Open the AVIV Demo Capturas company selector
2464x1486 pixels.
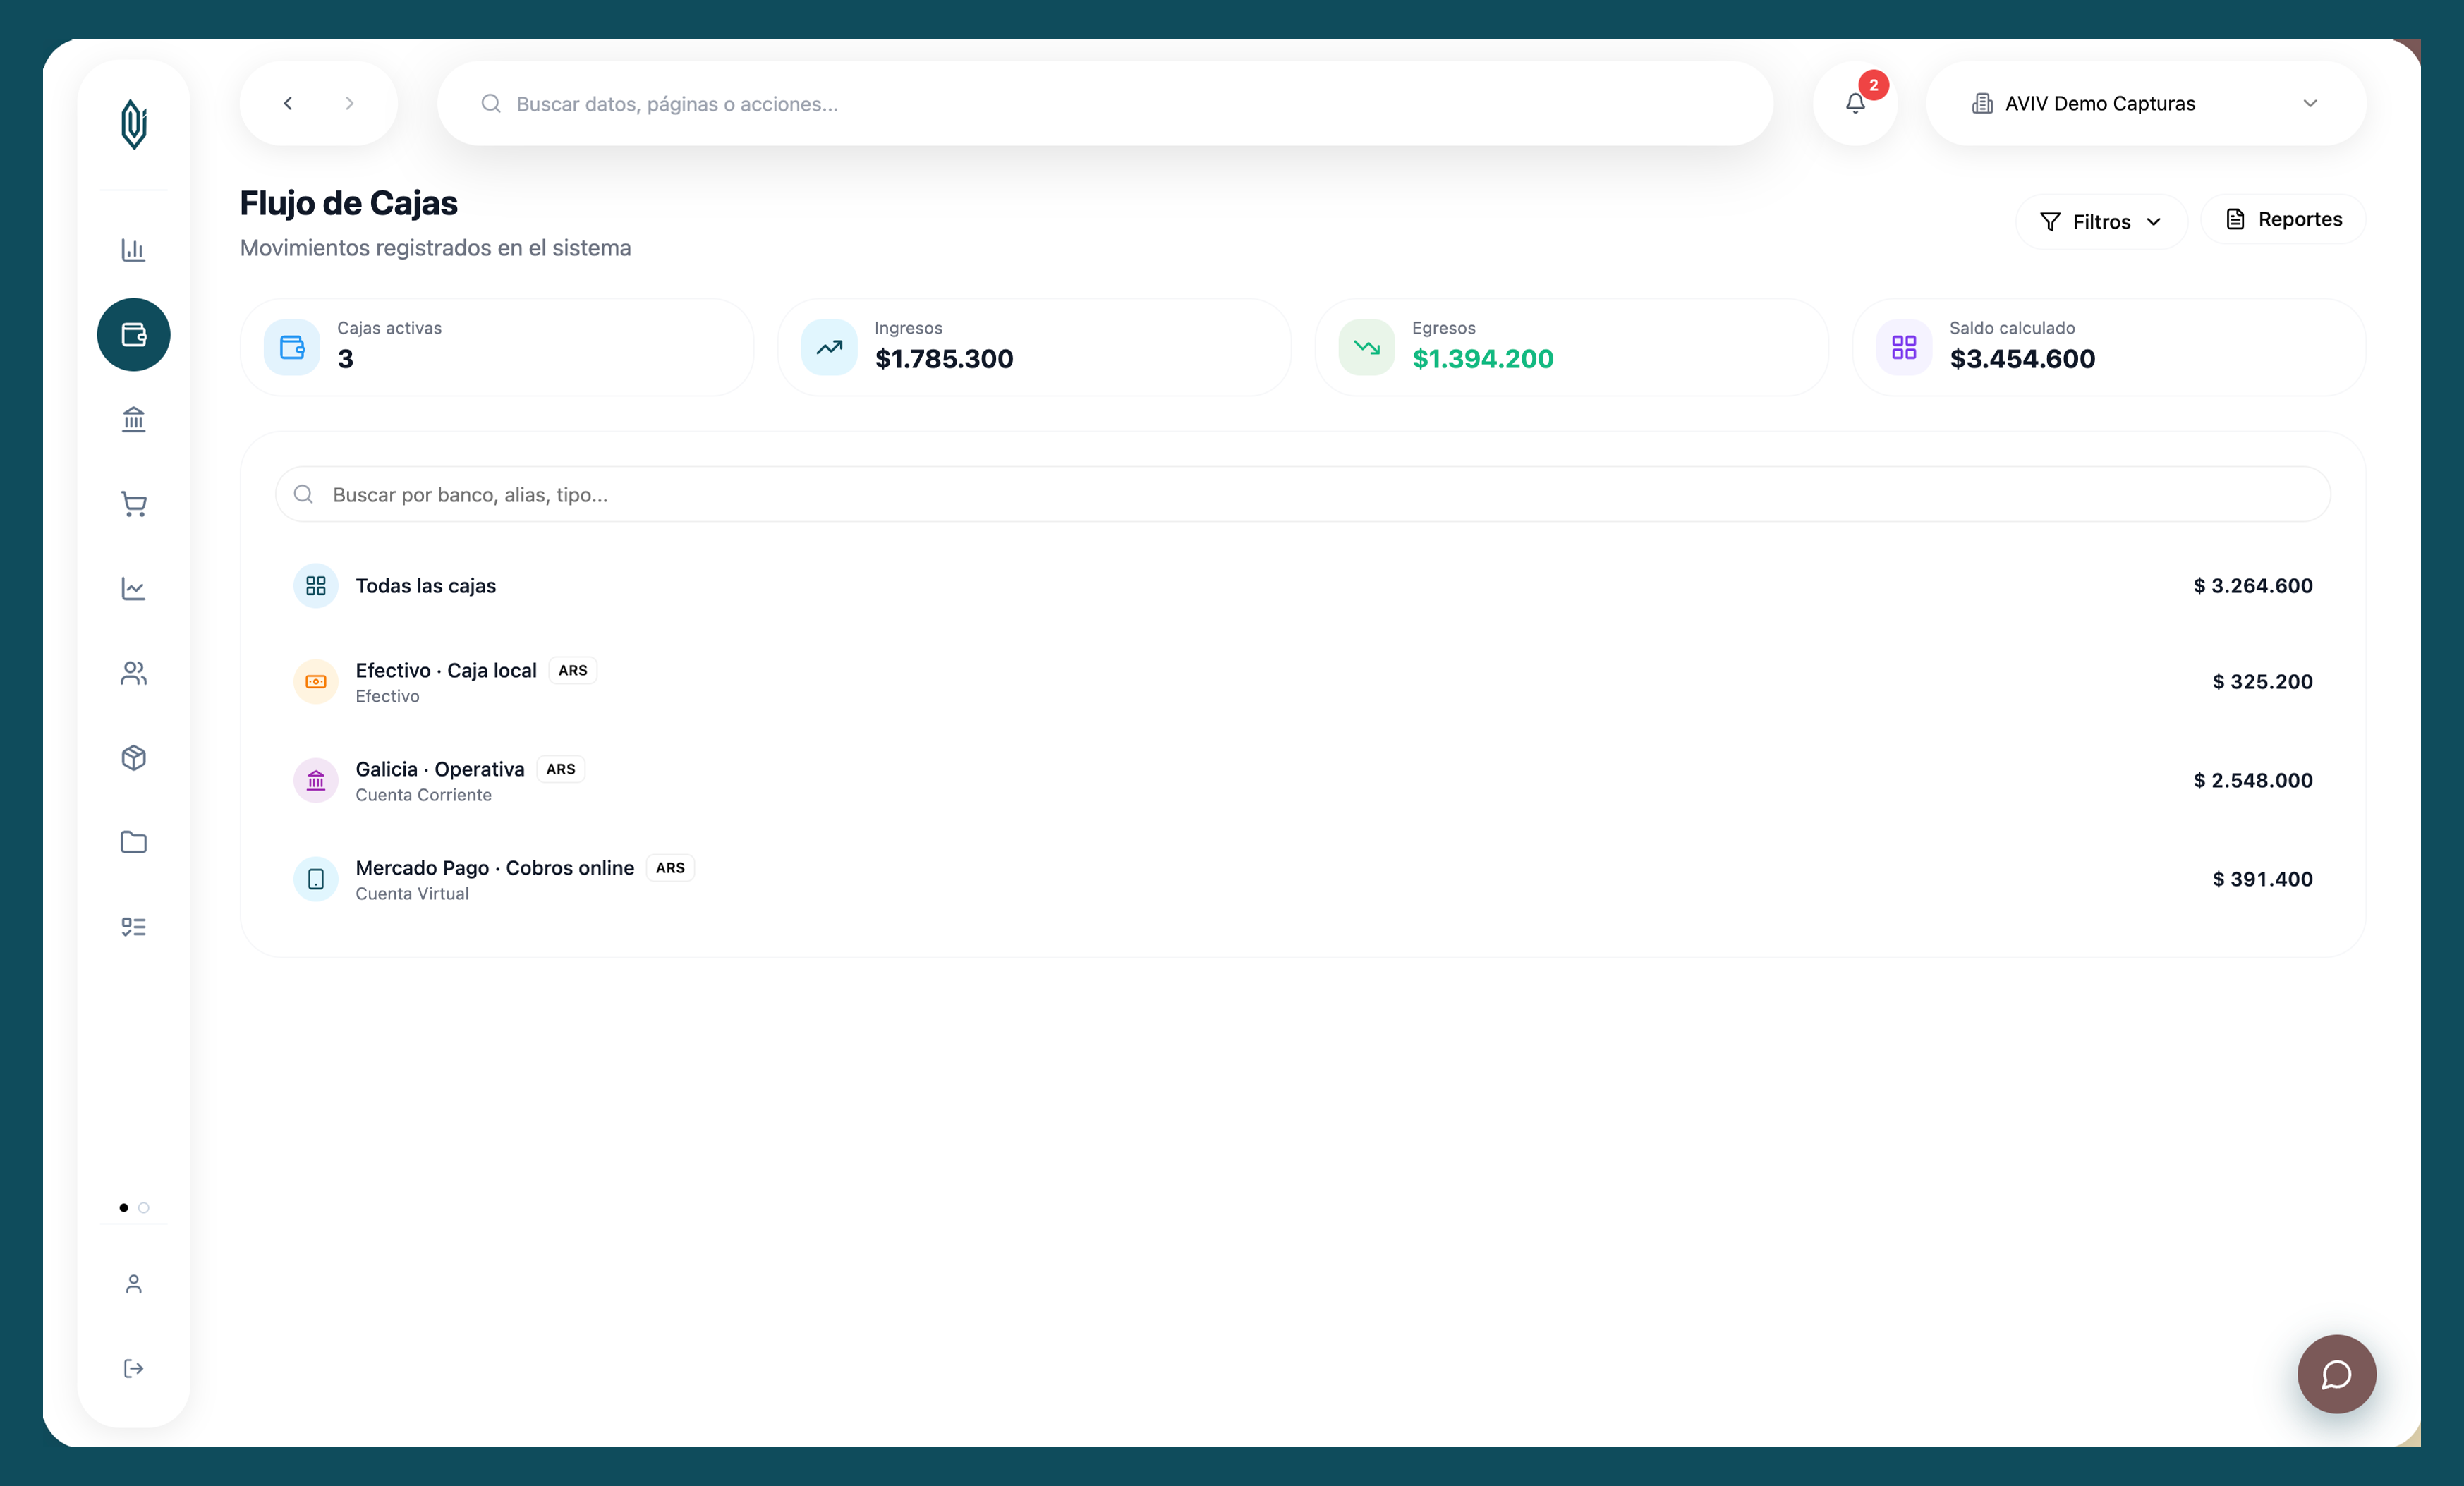(x=2146, y=103)
